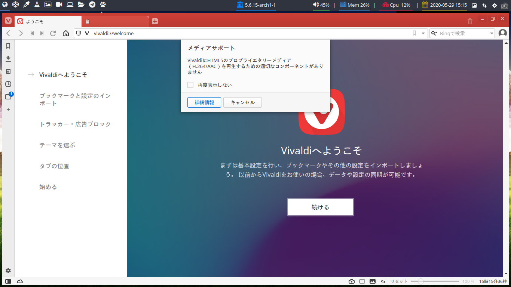Open the calendar date 2020-05-29 widget

click(x=444, y=5)
